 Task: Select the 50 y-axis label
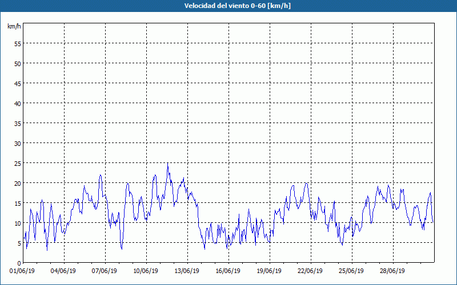tap(18, 64)
